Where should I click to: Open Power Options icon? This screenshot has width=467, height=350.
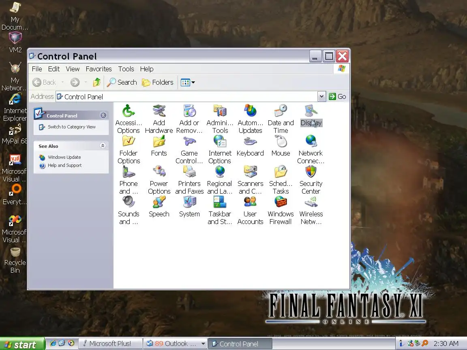159,179
